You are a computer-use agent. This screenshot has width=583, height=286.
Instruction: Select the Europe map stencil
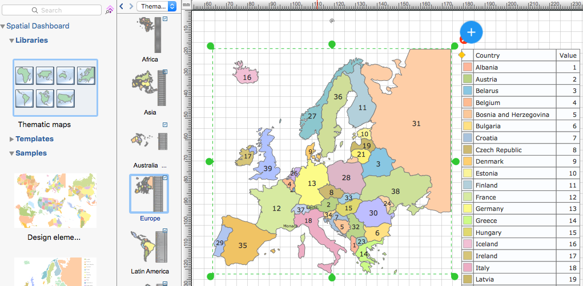pos(149,194)
